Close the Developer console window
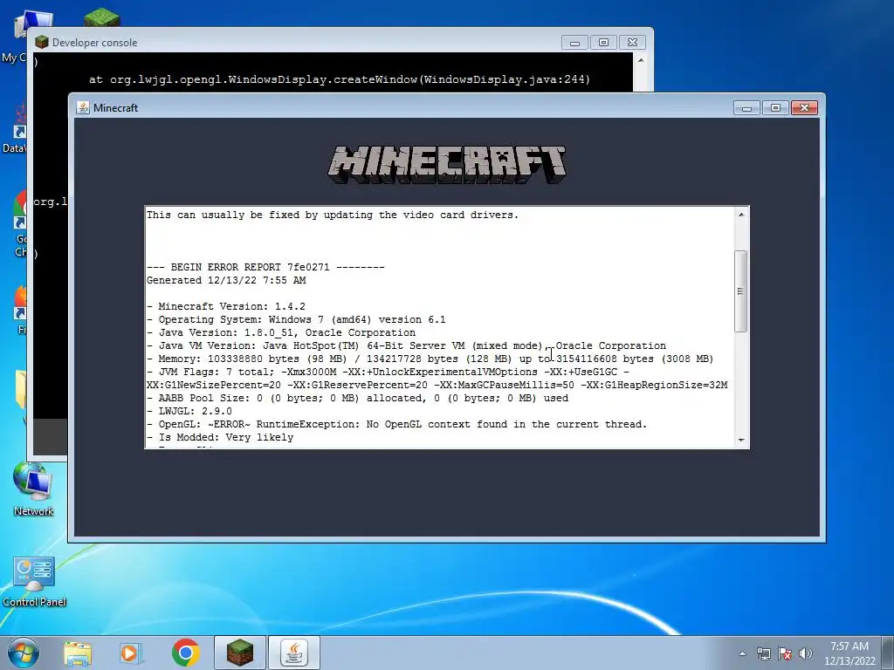This screenshot has height=670, width=894. (x=632, y=42)
